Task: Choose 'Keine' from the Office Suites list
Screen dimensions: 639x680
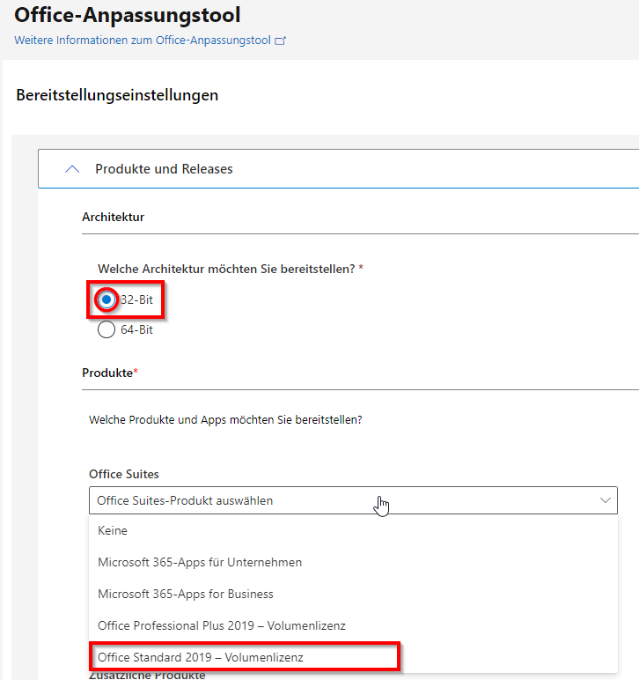Action: 113,531
